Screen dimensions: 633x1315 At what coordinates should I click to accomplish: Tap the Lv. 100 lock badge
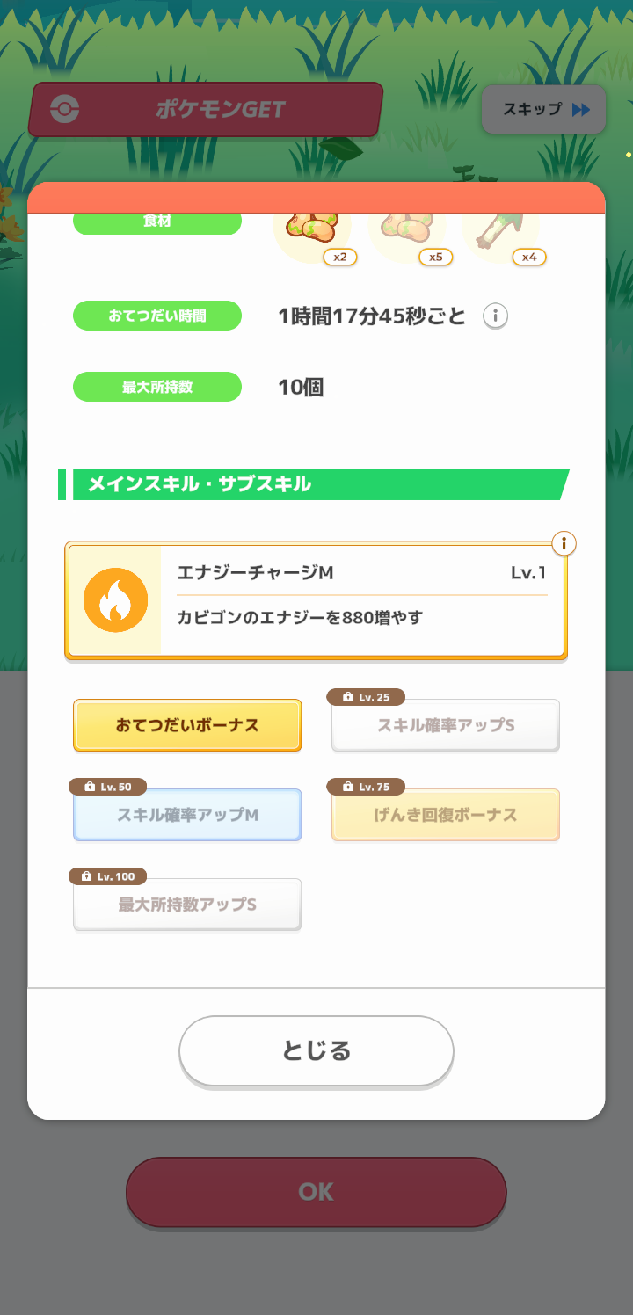click(x=108, y=876)
